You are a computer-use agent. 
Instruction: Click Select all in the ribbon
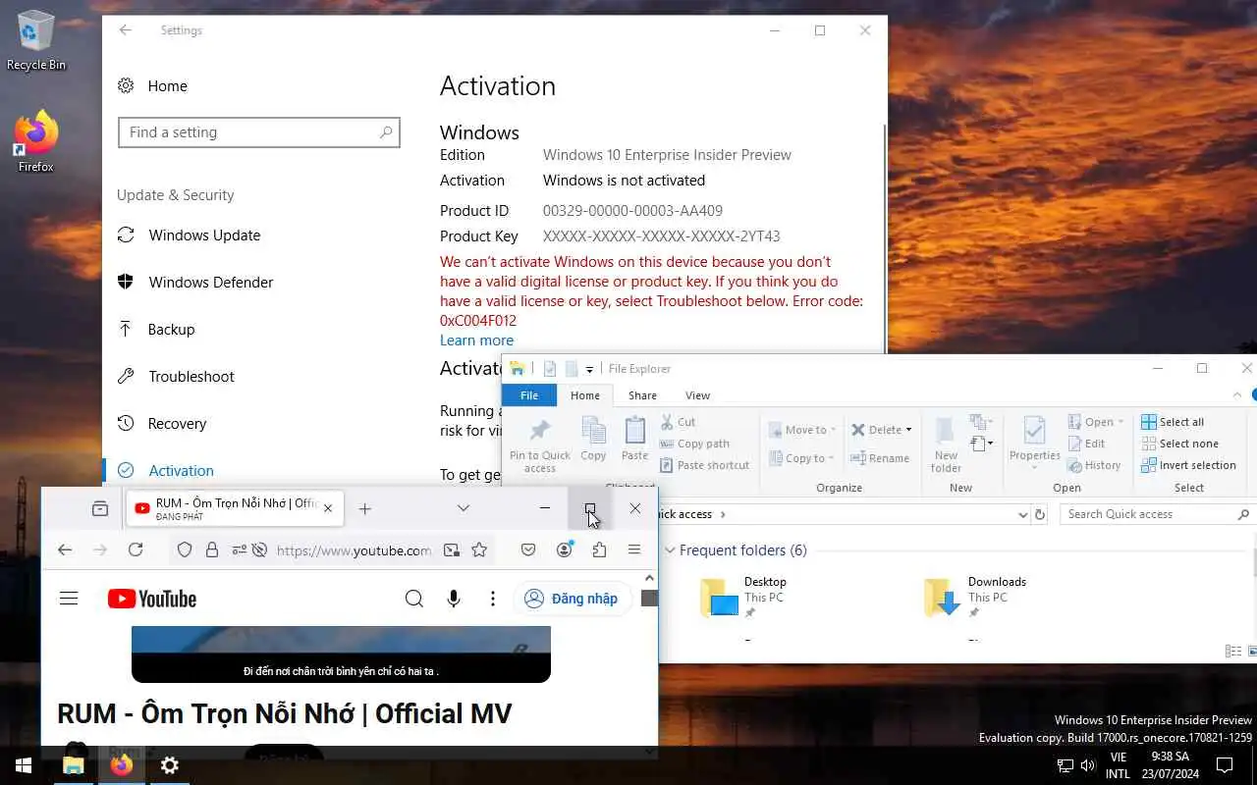click(x=1173, y=422)
